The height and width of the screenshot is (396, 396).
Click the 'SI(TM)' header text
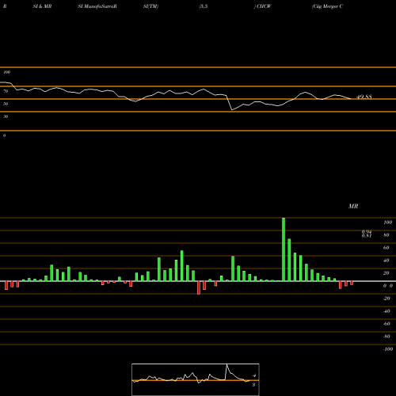point(150,6)
